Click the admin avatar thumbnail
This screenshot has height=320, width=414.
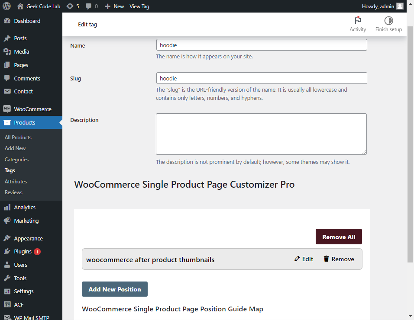pos(400,6)
